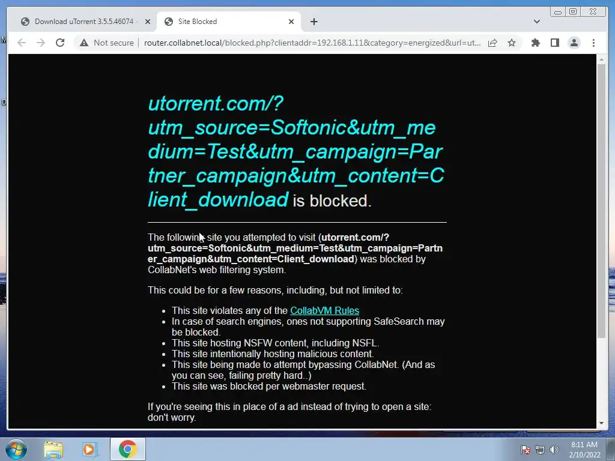
Task: Close the Download uTorrent tab
Action: (148, 22)
